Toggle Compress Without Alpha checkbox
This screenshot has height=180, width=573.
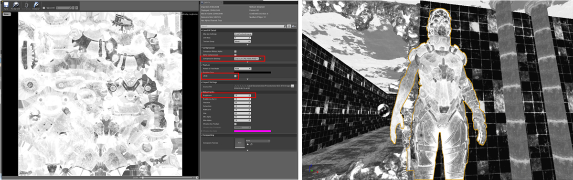pos(235,52)
